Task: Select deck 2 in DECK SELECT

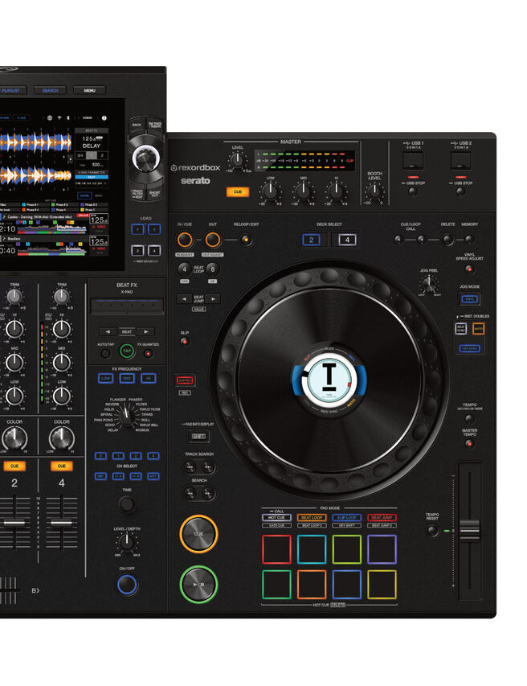Action: point(311,240)
